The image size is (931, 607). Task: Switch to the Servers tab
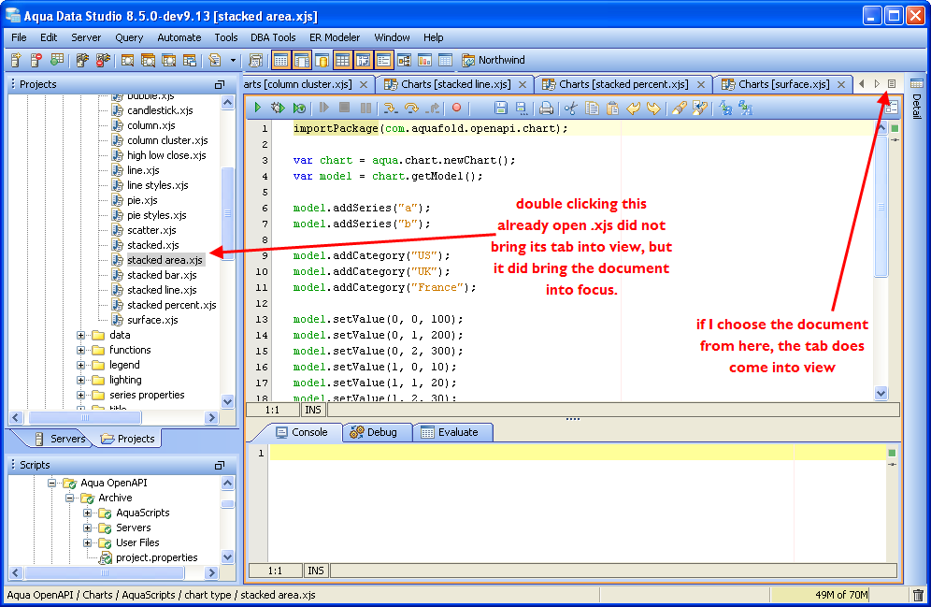[60, 439]
